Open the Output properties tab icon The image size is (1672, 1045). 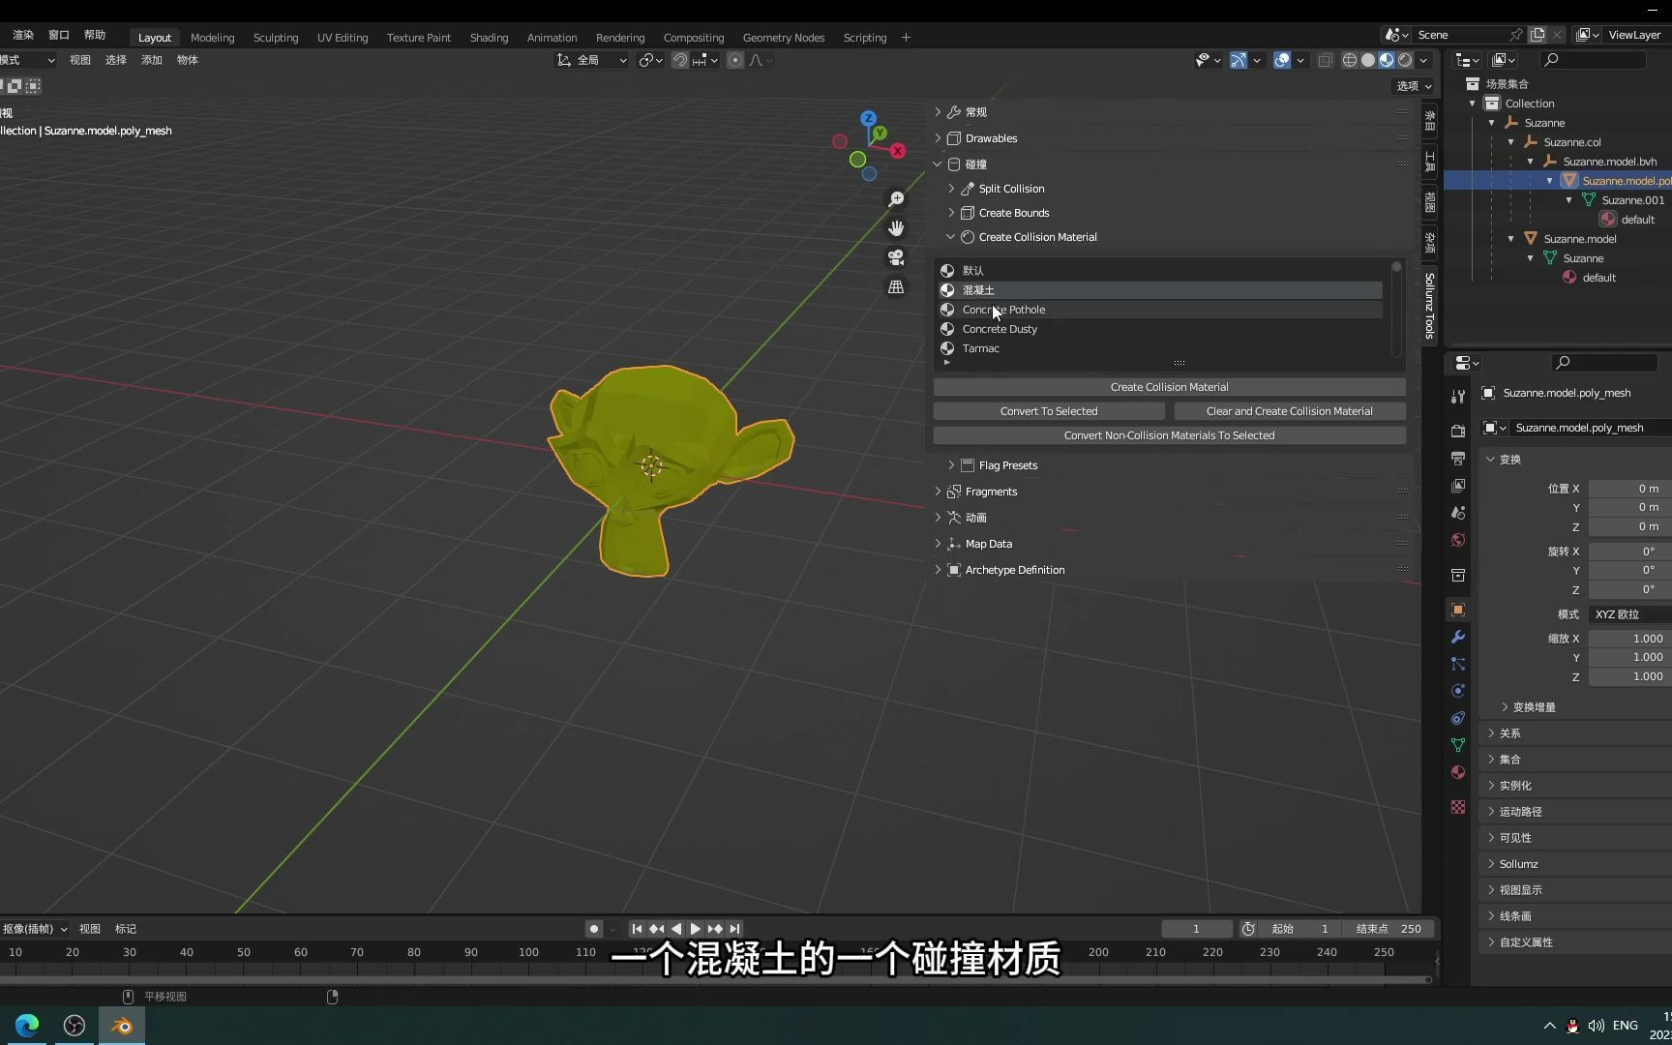pyautogui.click(x=1458, y=459)
